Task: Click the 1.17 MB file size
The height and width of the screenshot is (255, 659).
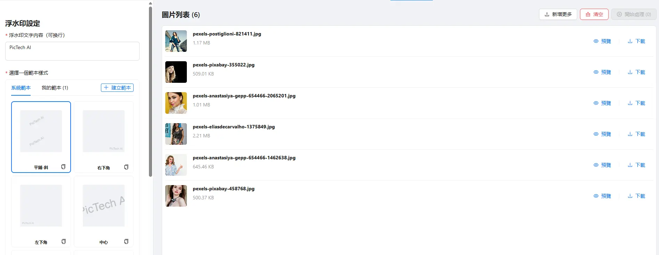Action: tap(201, 43)
